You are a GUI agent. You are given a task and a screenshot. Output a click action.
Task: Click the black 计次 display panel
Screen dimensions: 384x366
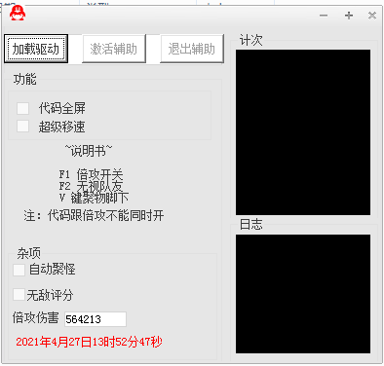coord(303,132)
